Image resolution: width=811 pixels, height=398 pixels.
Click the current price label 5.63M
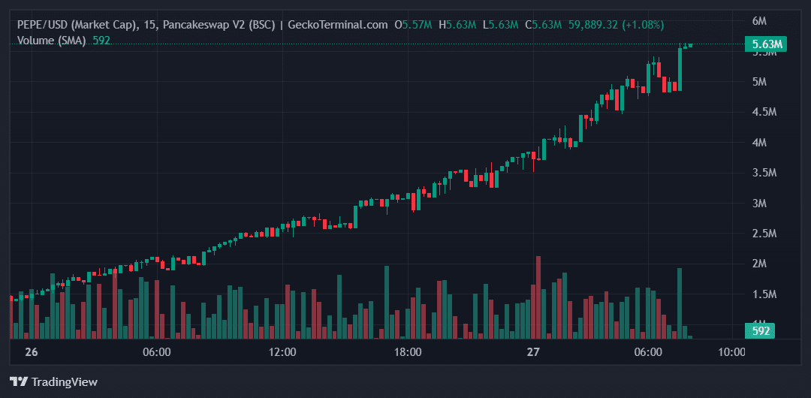765,44
